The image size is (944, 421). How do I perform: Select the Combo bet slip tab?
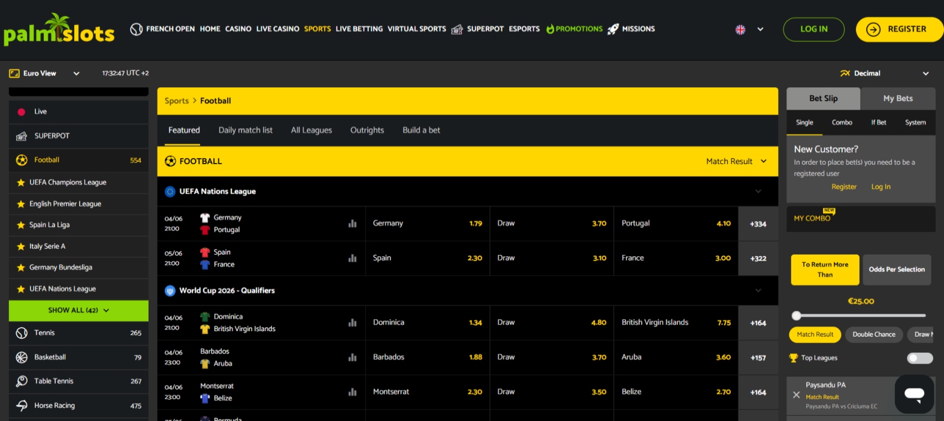(x=842, y=122)
